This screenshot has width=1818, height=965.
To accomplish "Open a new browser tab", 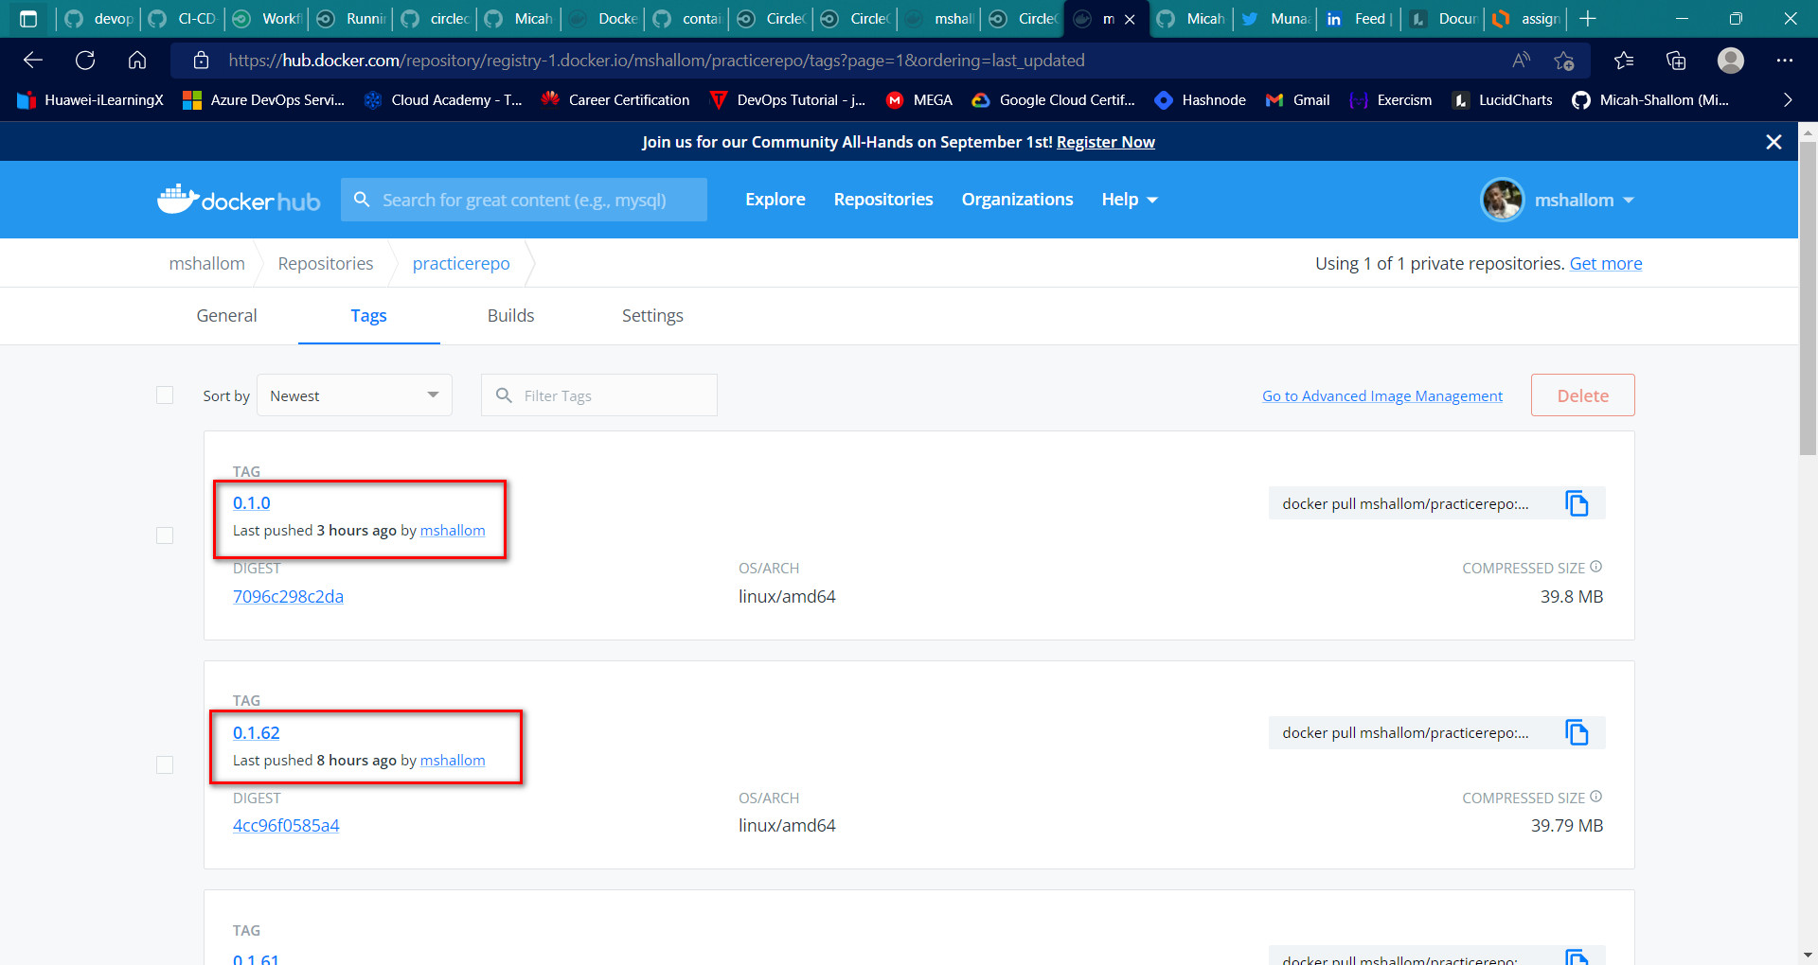I will coord(1588,19).
